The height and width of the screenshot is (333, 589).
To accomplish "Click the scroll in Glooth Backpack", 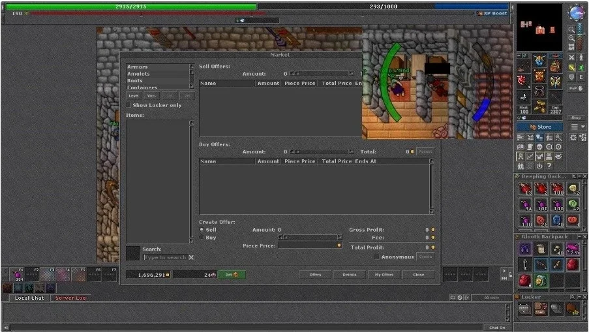I will 541,249.
